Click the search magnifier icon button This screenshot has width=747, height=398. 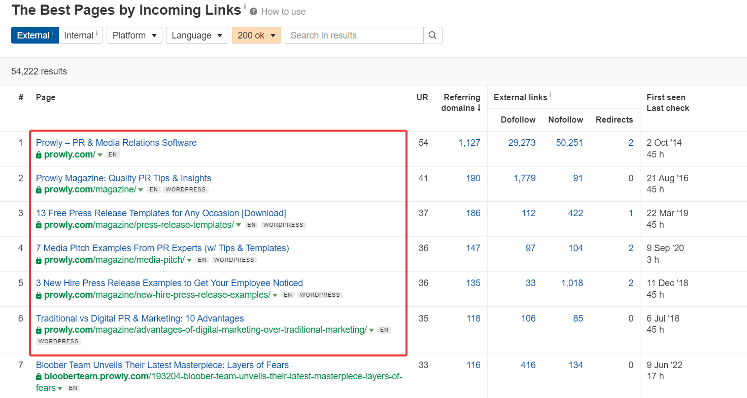point(433,35)
